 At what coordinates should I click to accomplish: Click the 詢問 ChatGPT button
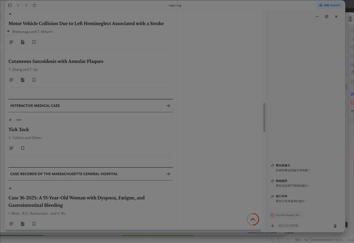(x=330, y=5)
